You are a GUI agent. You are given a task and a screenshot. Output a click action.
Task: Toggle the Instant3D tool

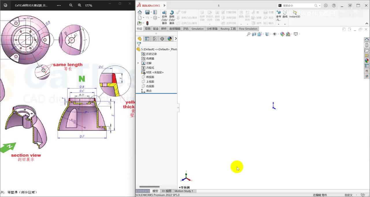295,14
